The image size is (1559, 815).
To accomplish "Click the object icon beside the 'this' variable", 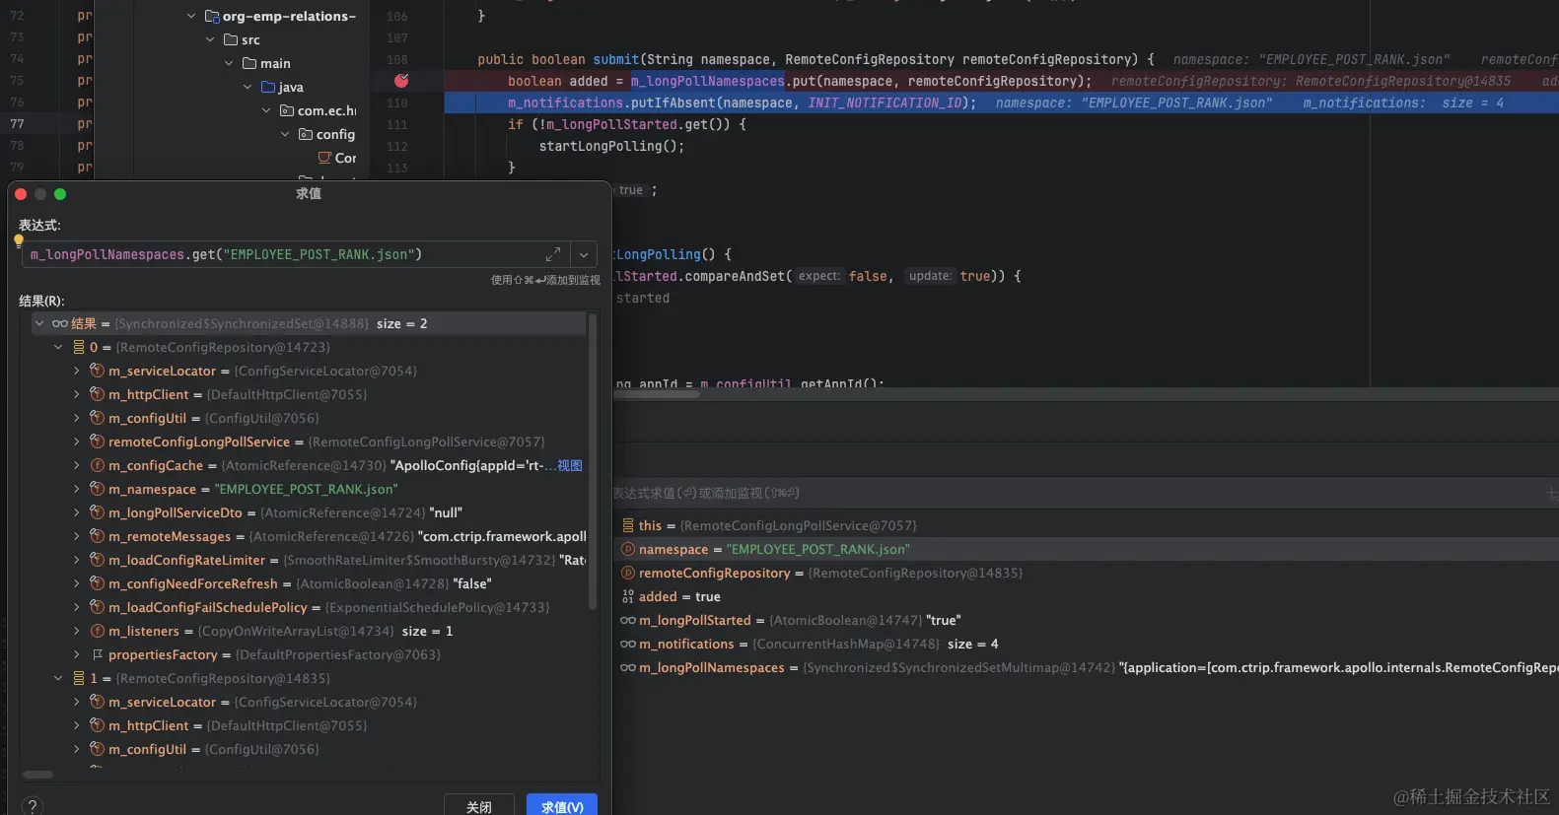I will (x=628, y=525).
